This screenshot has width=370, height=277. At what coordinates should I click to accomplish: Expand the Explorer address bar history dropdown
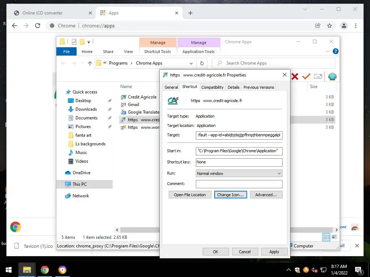pyautogui.click(x=191, y=63)
